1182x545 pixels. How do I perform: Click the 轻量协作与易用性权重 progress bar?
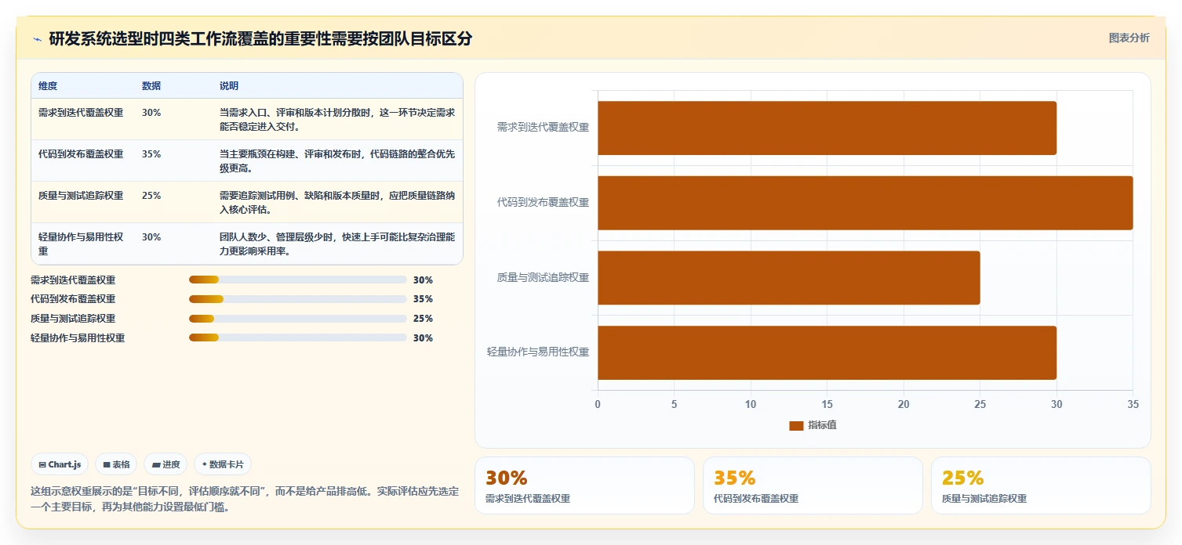click(x=297, y=338)
